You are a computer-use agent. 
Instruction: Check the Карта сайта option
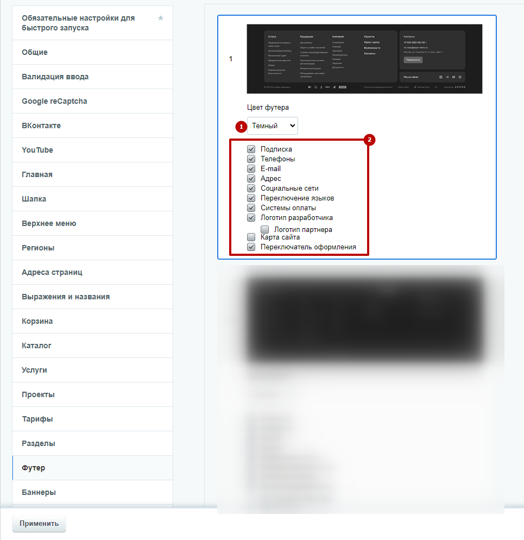(x=251, y=237)
